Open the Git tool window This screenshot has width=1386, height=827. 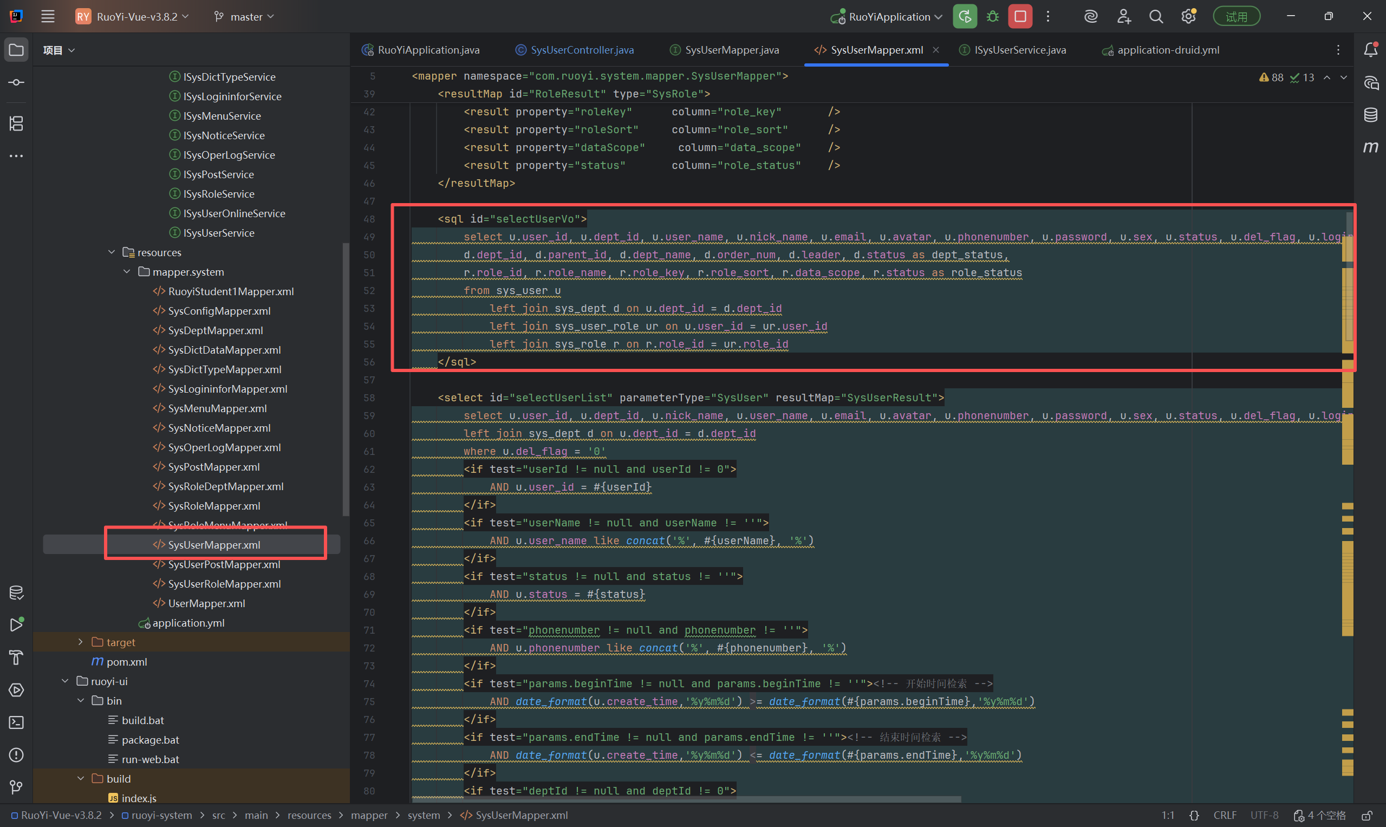pyautogui.click(x=16, y=787)
